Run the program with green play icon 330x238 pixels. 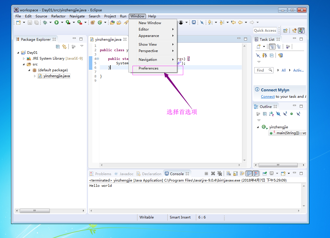pos(57,22)
